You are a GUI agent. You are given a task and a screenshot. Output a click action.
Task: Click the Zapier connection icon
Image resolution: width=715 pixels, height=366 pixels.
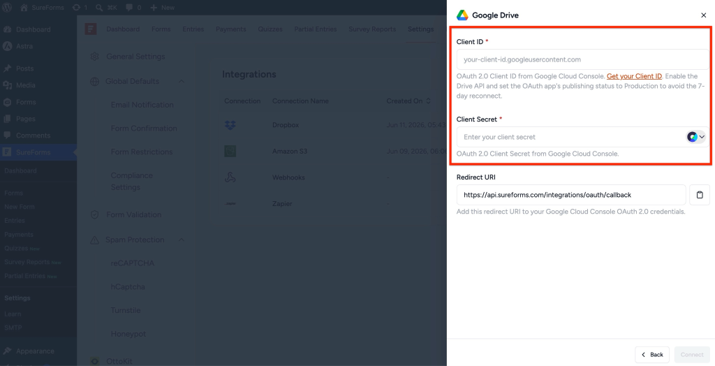tap(230, 203)
